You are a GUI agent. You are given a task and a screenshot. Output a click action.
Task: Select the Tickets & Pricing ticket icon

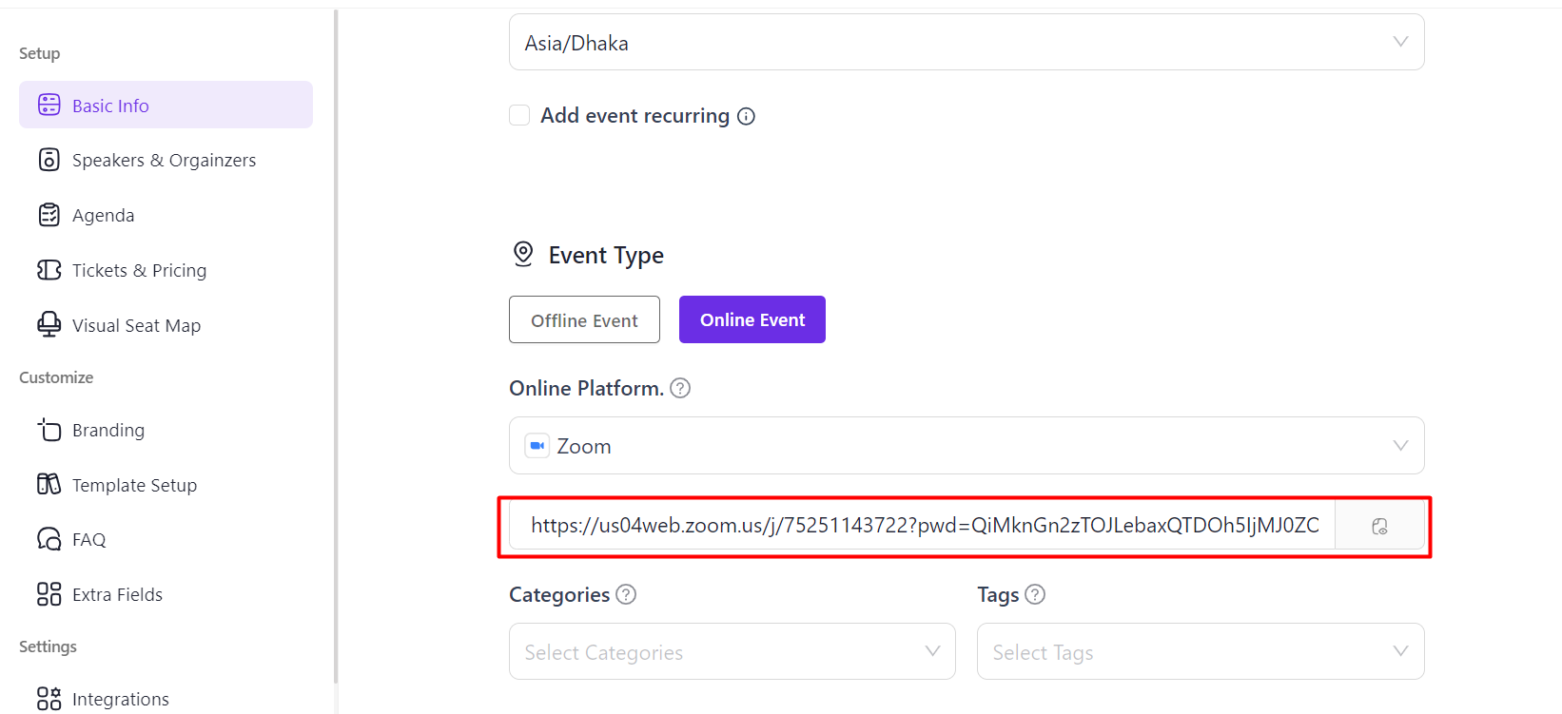coord(49,269)
